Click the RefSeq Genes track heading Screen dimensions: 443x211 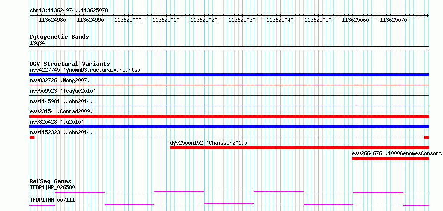51,181
